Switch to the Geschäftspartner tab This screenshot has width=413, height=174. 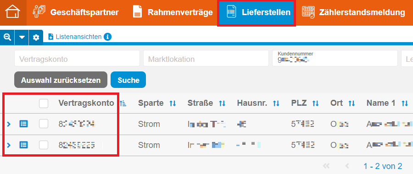point(76,12)
